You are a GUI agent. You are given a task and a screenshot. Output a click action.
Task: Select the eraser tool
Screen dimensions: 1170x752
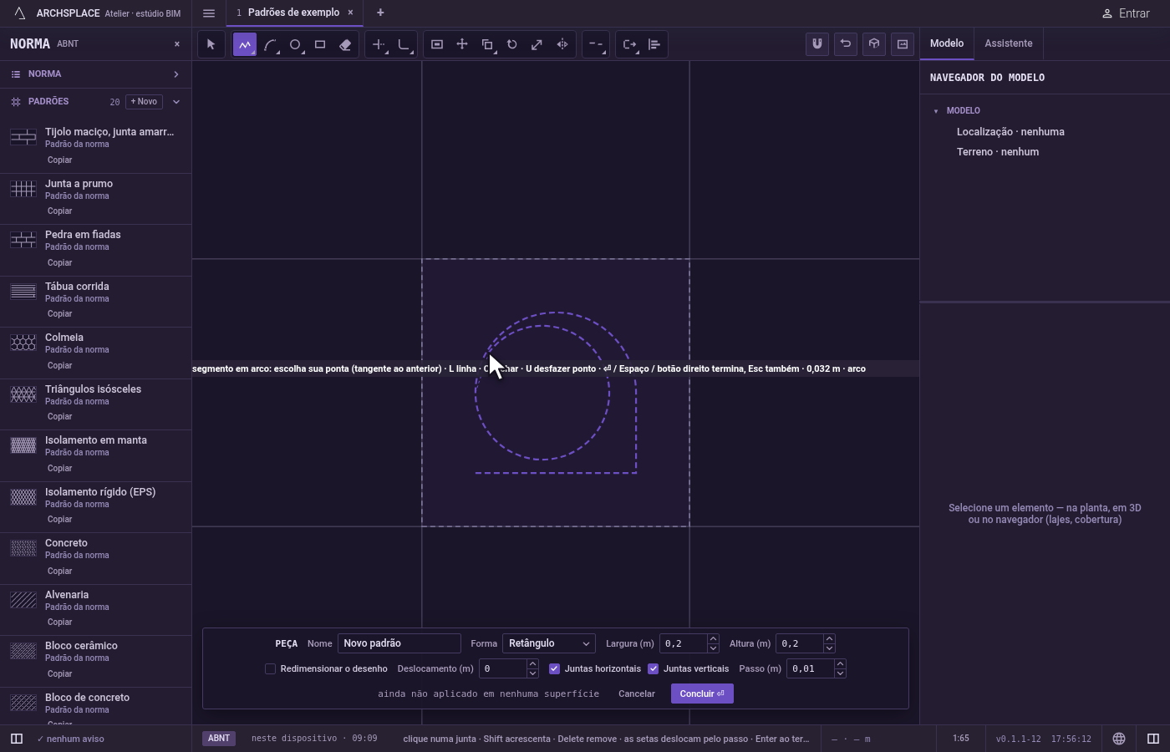tap(345, 44)
